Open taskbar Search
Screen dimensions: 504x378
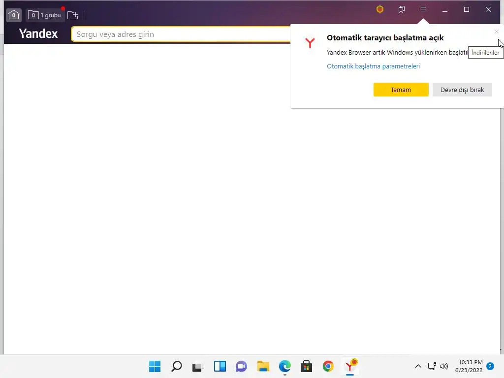tap(177, 366)
